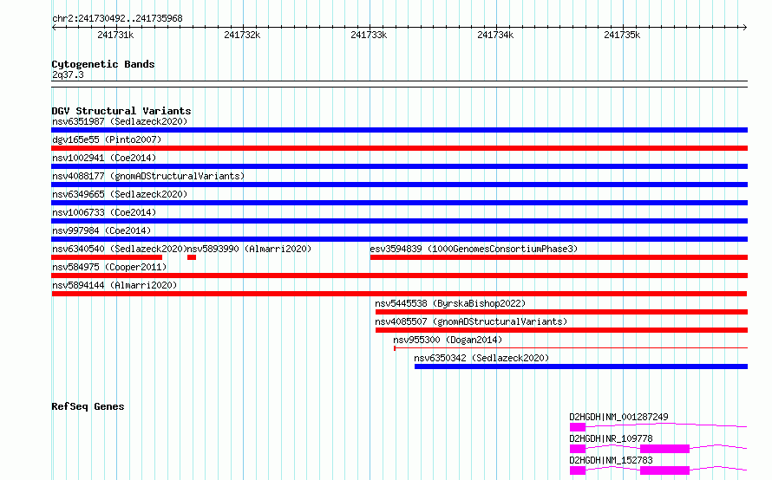This screenshot has height=480, width=772.
Task: Click the nsv997984 (Coe2014) label
Action: (x=101, y=230)
